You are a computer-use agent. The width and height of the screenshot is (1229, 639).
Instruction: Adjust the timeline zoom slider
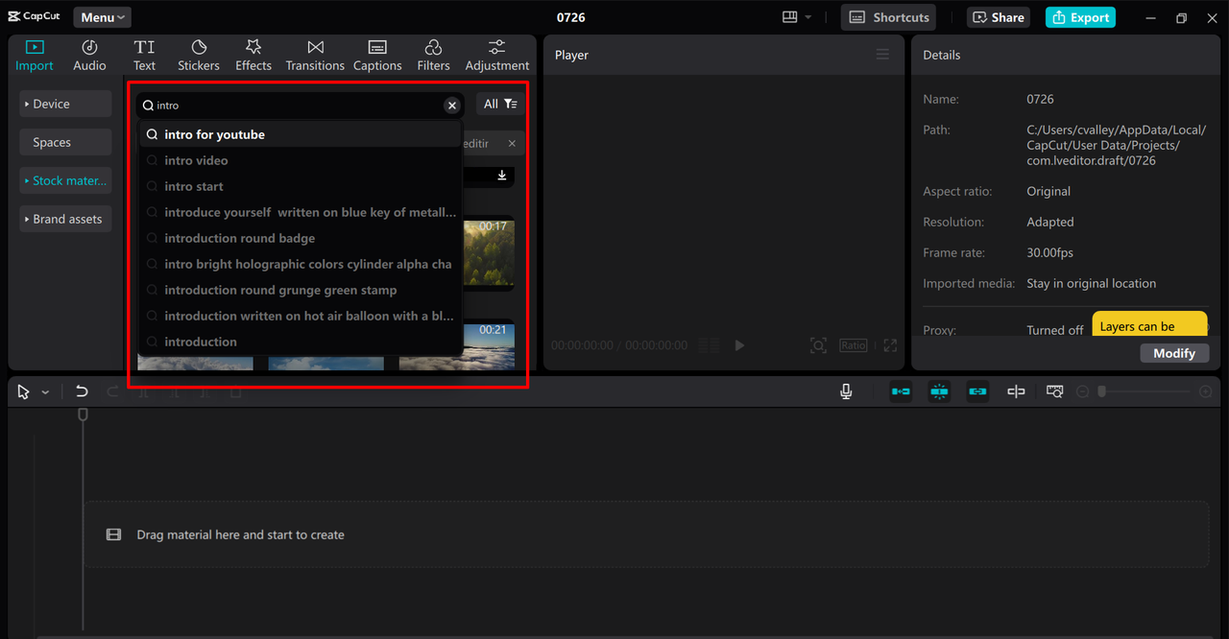click(x=1102, y=391)
